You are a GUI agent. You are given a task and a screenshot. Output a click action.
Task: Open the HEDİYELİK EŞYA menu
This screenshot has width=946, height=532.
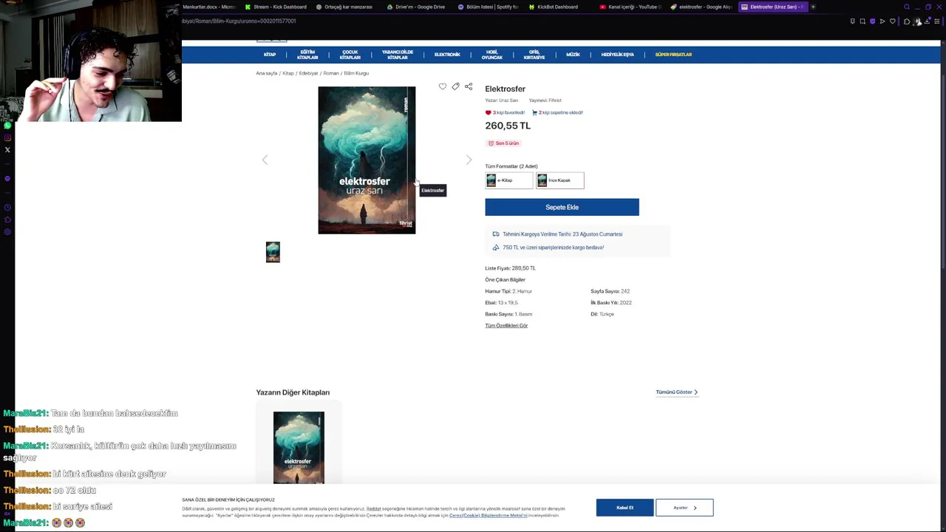coord(617,55)
